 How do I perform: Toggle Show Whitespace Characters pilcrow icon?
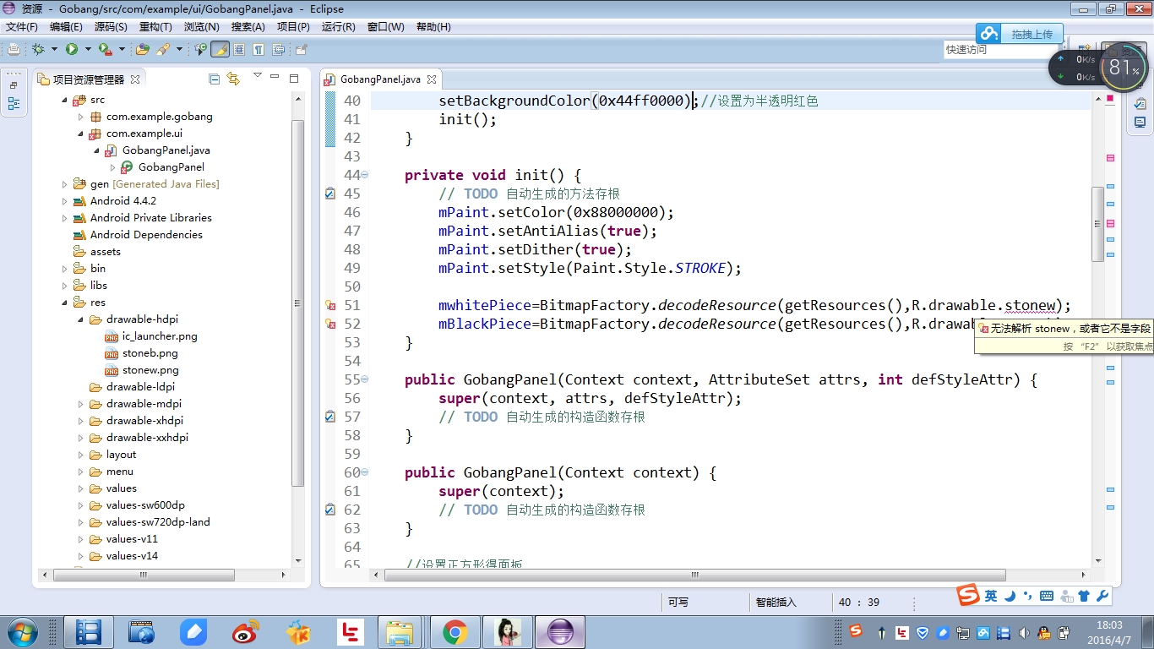[259, 49]
